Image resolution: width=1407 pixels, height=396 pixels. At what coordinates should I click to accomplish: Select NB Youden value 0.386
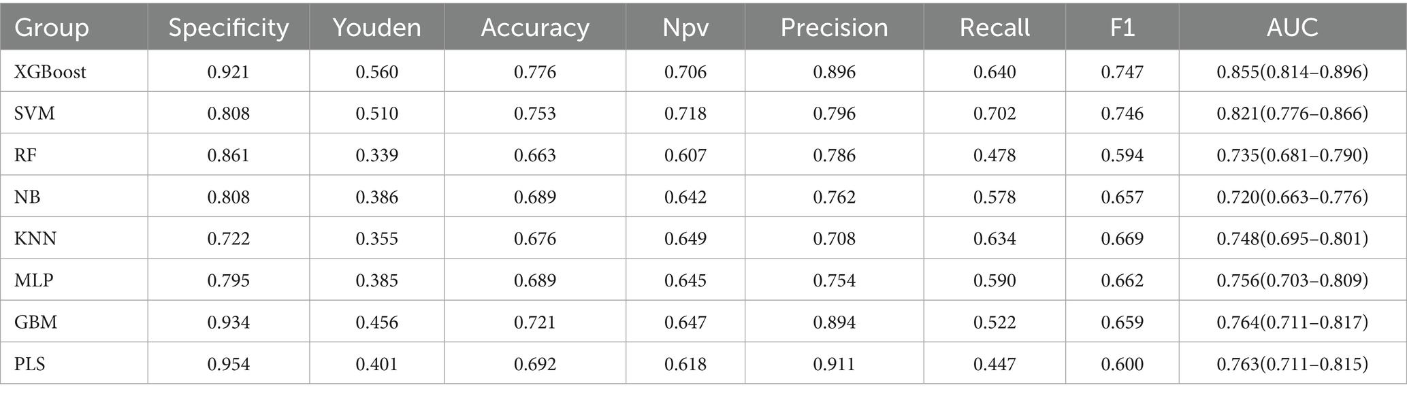pyautogui.click(x=376, y=197)
